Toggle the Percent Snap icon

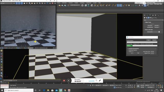101,5
